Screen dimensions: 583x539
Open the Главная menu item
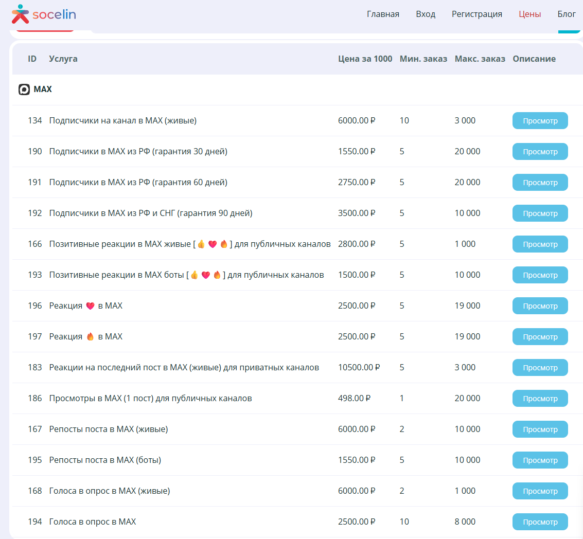383,14
